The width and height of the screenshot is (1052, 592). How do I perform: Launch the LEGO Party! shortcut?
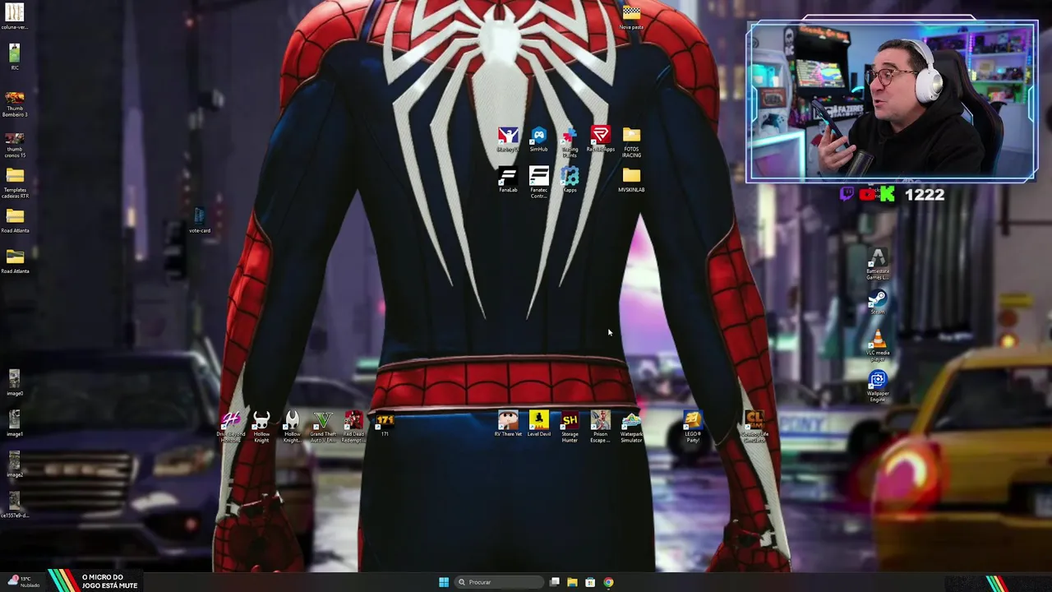(693, 427)
